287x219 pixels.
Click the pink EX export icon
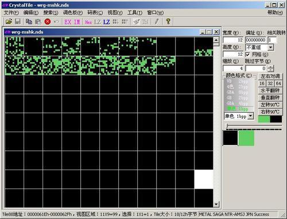click(68, 22)
